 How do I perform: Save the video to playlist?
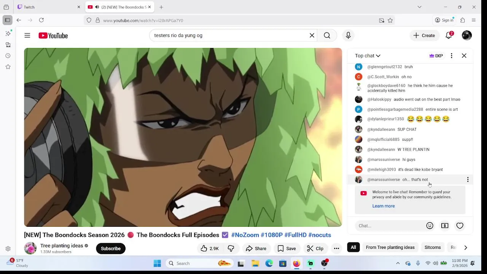[287, 249]
